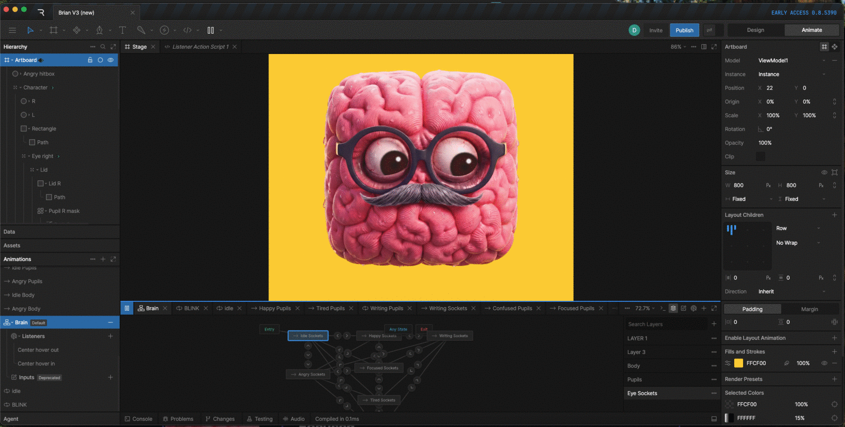Add a new animation in Animations panel
The width and height of the screenshot is (845, 427).
pyautogui.click(x=103, y=259)
